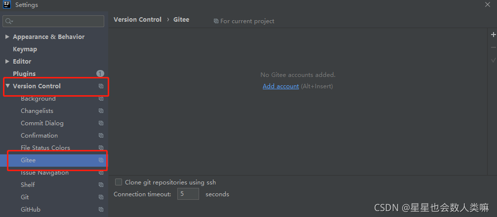
Task: Click project-level icon beside Commit Dialog
Action: point(101,123)
